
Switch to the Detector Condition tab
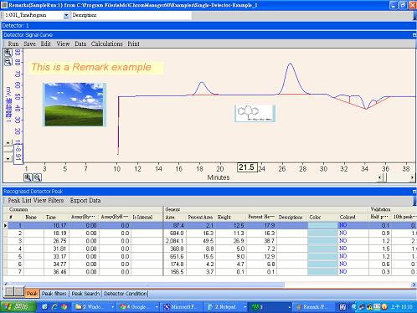[x=126, y=294]
